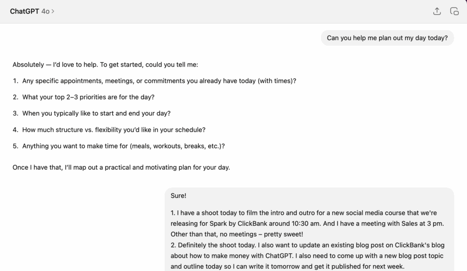
Task: Click the 'no meetings – pretty sweet!' line
Action: coord(237,235)
